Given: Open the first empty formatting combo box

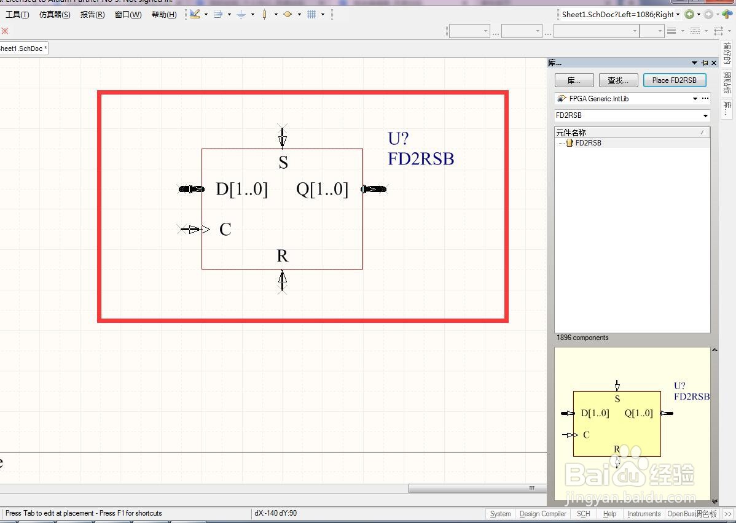Looking at the screenshot, I should click(x=469, y=31).
